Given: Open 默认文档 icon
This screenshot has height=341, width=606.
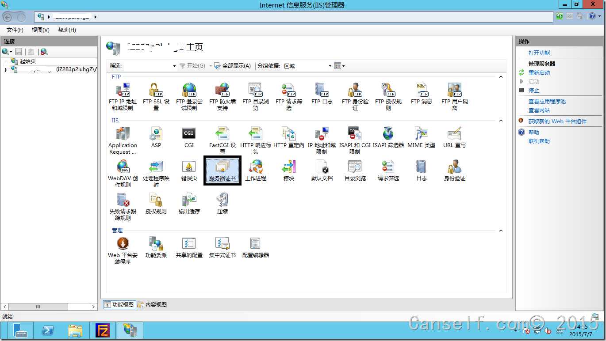Looking at the screenshot, I should point(322,170).
